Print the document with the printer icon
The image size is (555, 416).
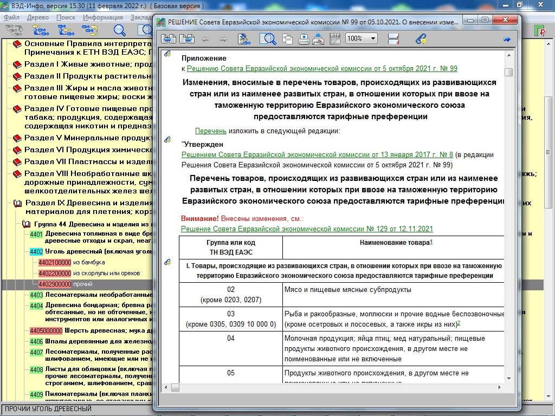304,38
